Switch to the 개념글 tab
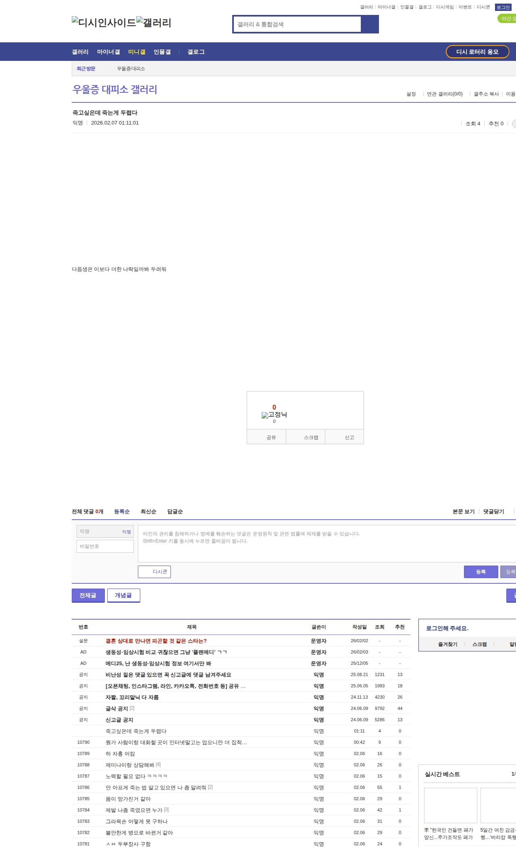The height and width of the screenshot is (847, 516). 123,595
